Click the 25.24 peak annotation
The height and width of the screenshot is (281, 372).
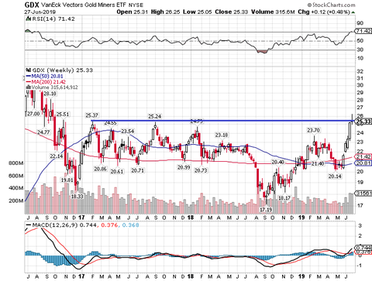[x=155, y=117]
